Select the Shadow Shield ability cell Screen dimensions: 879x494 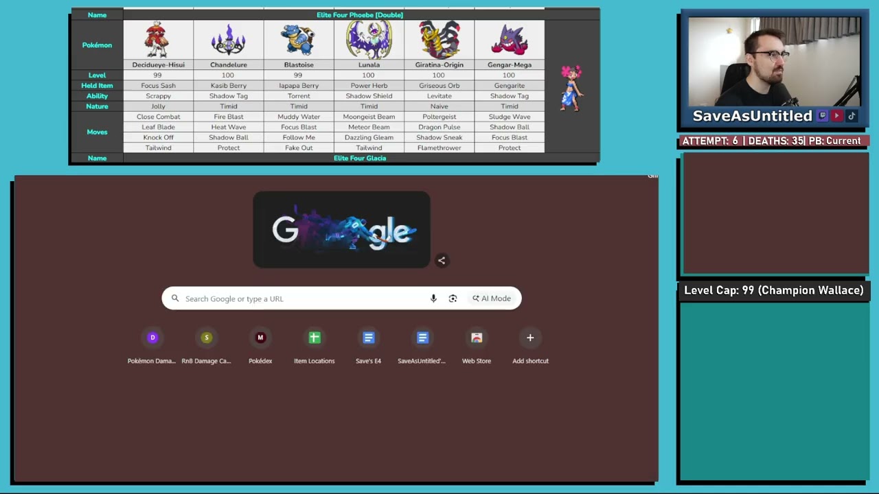click(369, 96)
